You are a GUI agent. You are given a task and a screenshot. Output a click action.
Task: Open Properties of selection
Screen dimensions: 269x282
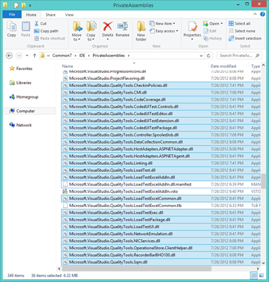[x=192, y=31]
